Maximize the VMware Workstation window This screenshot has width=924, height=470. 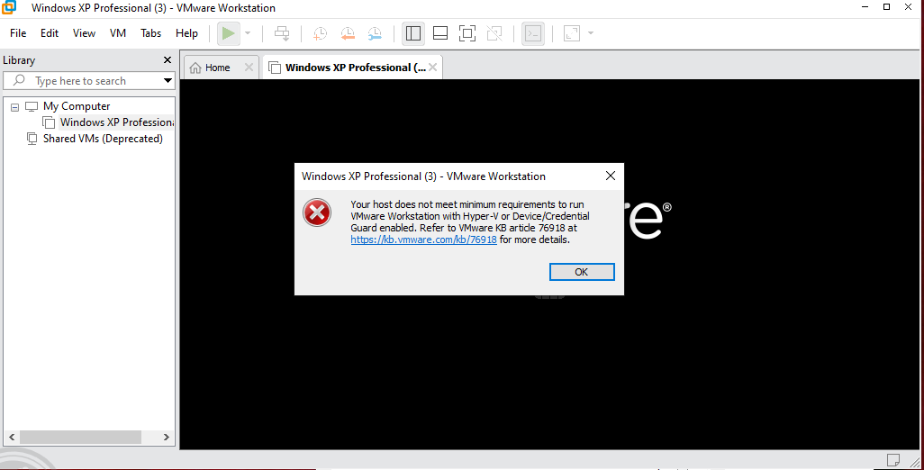[x=887, y=7]
